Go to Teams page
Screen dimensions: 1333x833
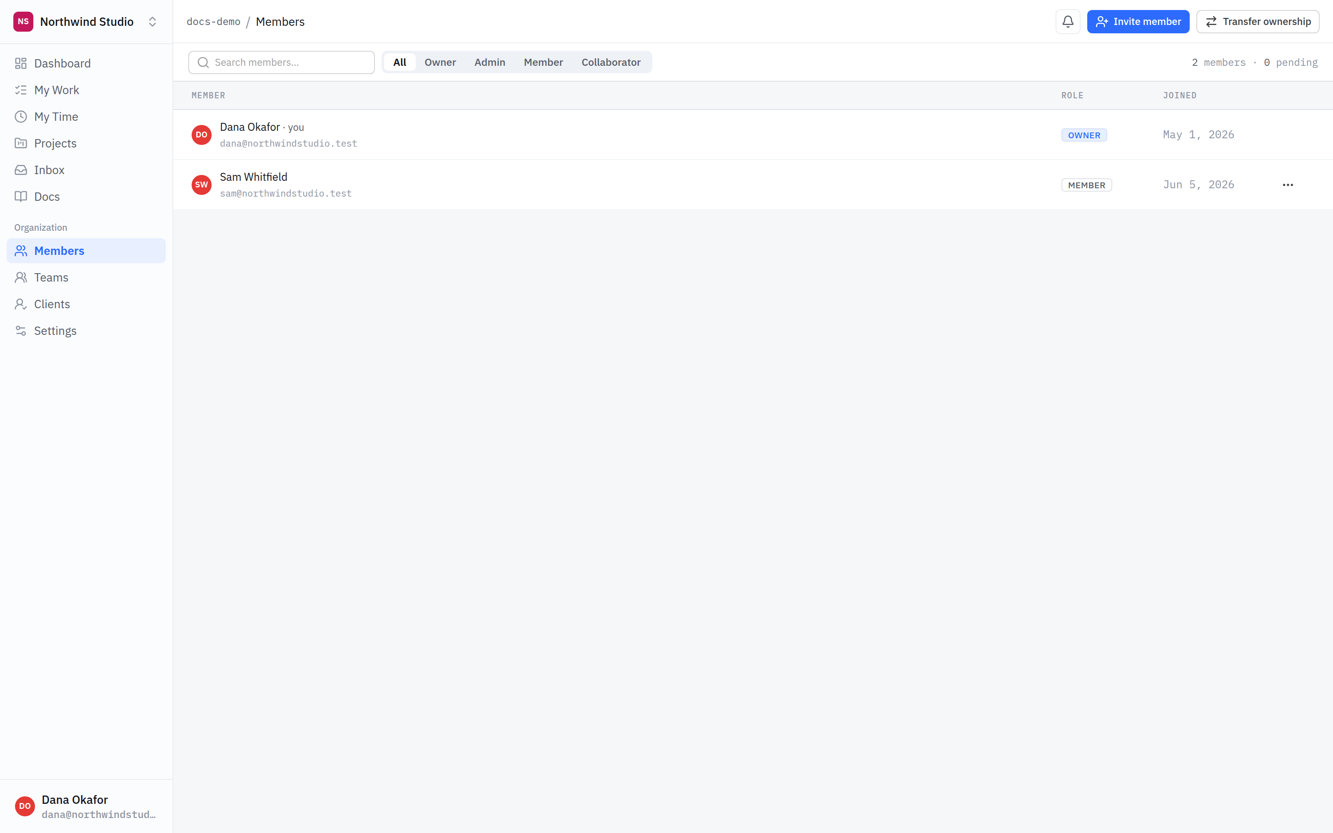click(86, 277)
